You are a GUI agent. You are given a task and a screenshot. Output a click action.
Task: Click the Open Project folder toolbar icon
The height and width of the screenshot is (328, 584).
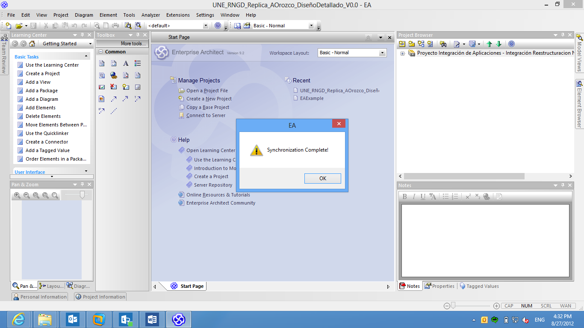[x=19, y=26]
